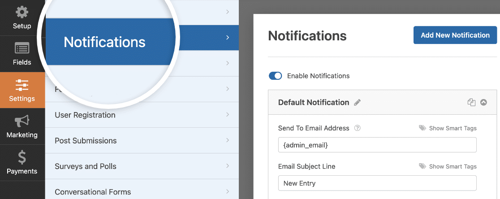Image resolution: width=500 pixels, height=199 pixels.
Task: Expand the User Registration settings arrow
Action: point(228,115)
